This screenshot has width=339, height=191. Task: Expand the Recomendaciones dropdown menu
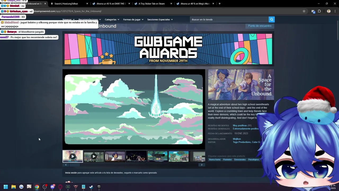pyautogui.click(x=90, y=20)
